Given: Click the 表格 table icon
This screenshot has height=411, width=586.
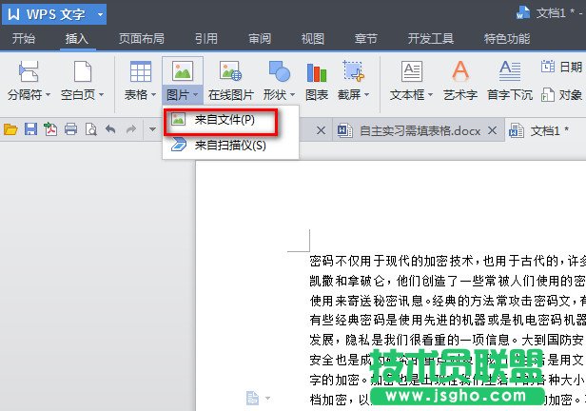Looking at the screenshot, I should pos(141,71).
